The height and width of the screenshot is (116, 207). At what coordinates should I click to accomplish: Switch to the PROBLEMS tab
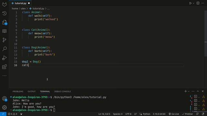click(x=18, y=92)
